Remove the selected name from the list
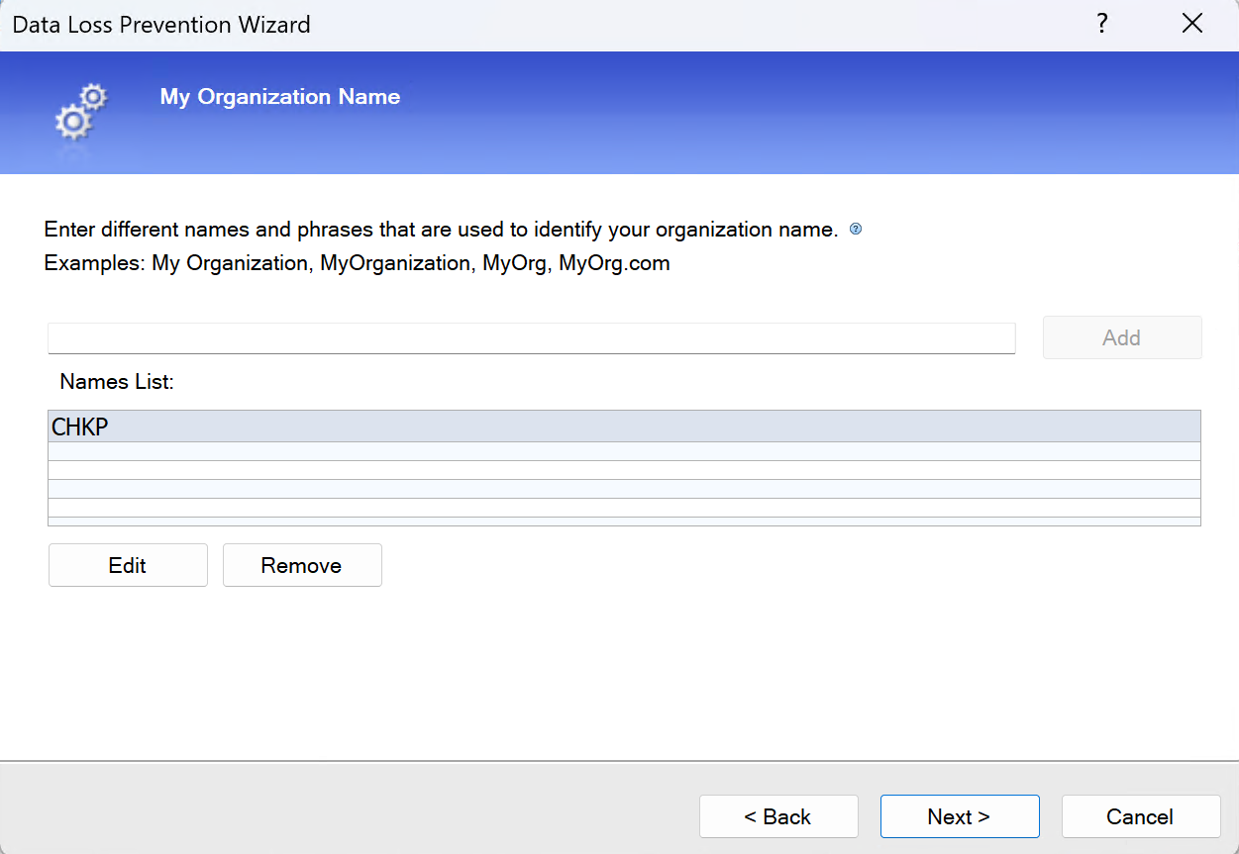The height and width of the screenshot is (854, 1239). [302, 565]
